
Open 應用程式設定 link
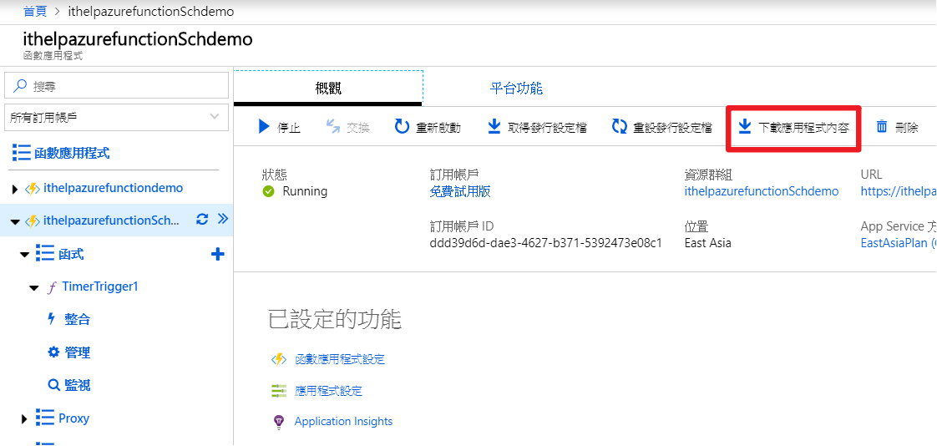(329, 391)
